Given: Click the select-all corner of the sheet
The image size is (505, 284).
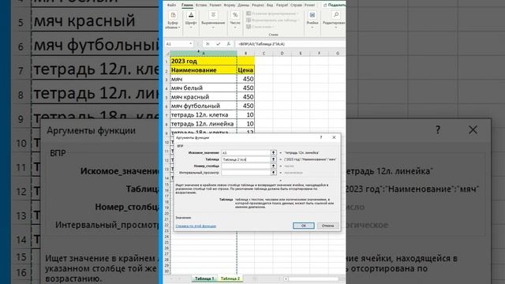Looking at the screenshot, I should coord(167,53).
